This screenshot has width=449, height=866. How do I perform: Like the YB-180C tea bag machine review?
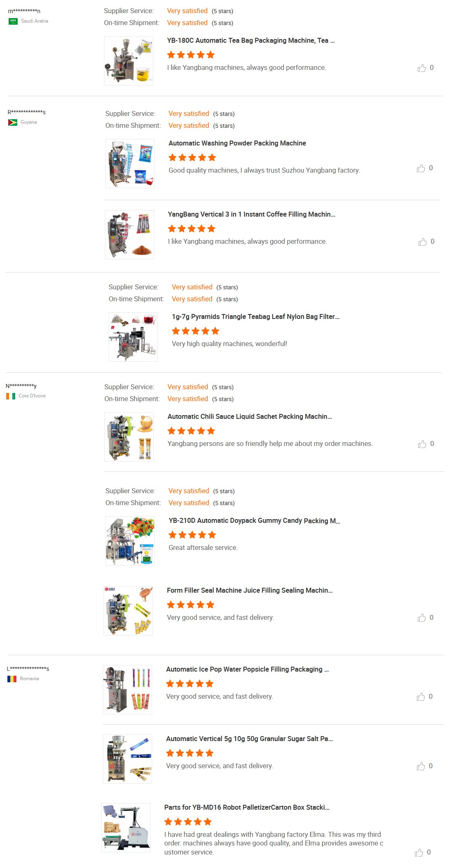422,68
